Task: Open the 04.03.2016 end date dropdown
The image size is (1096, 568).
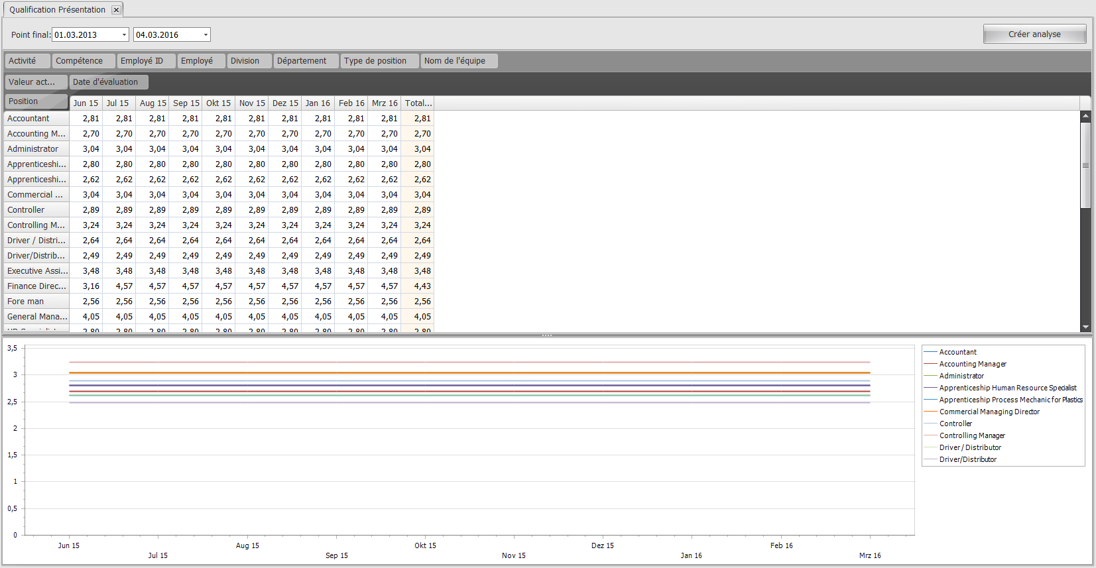Action: pyautogui.click(x=206, y=35)
